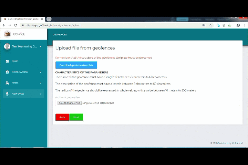This screenshot has height=165, width=248.
Task: Click the Units car icon
Action: (7, 83)
